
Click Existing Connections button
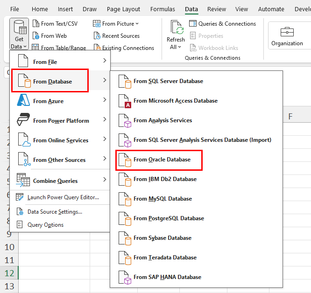point(124,48)
